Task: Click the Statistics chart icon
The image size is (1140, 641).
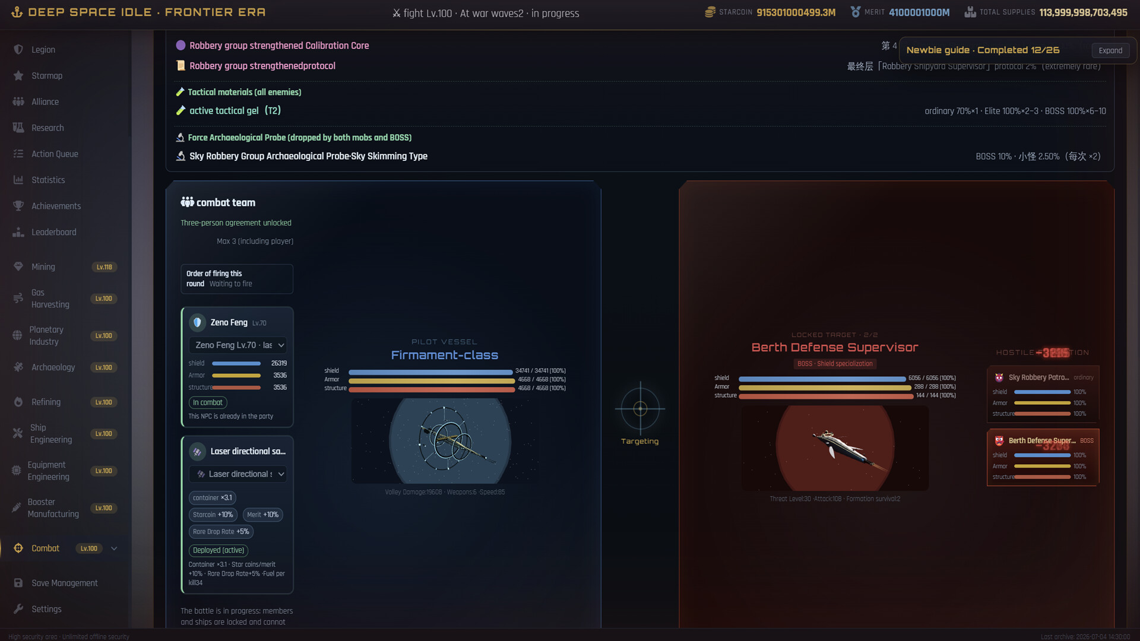Action: click(x=18, y=180)
